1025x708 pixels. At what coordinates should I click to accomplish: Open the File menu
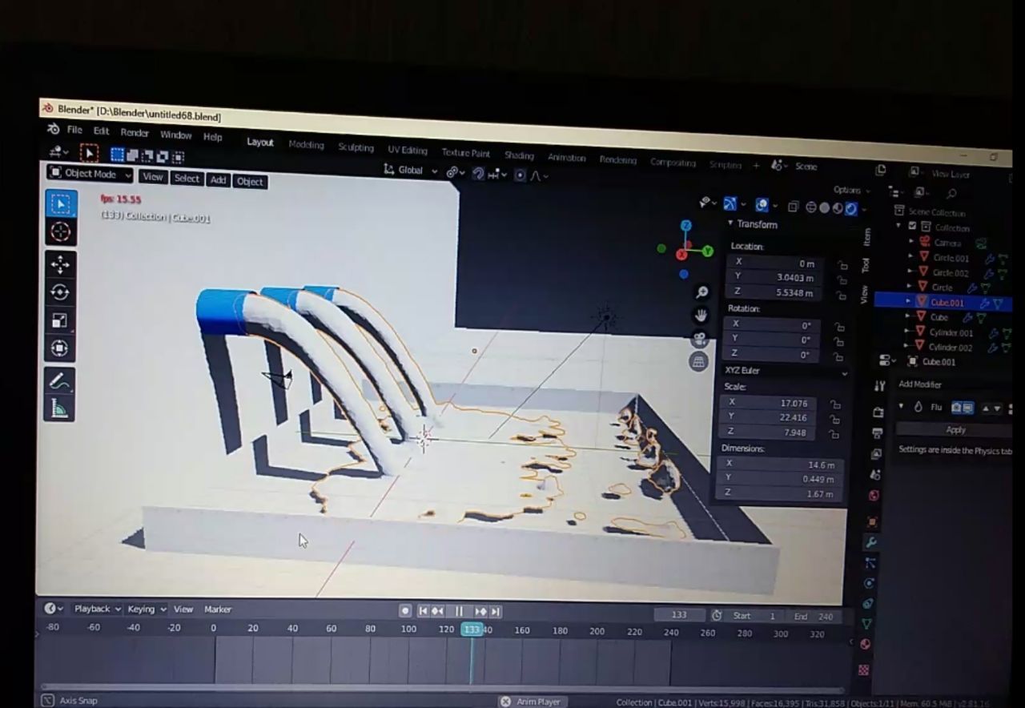(x=74, y=130)
